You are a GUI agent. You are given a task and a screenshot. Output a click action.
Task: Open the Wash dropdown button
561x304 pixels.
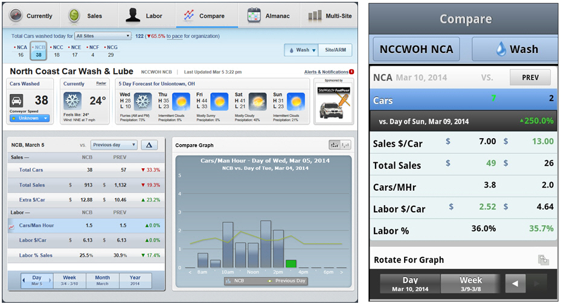(301, 50)
